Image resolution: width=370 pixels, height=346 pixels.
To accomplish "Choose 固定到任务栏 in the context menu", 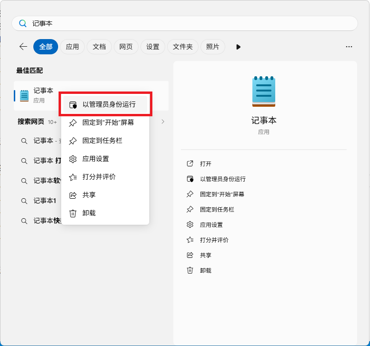I will (x=105, y=141).
